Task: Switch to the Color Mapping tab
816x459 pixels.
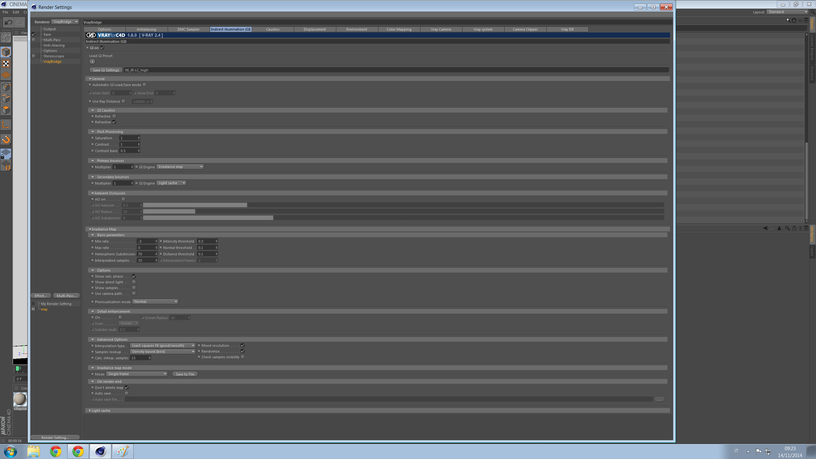Action: coord(399,29)
